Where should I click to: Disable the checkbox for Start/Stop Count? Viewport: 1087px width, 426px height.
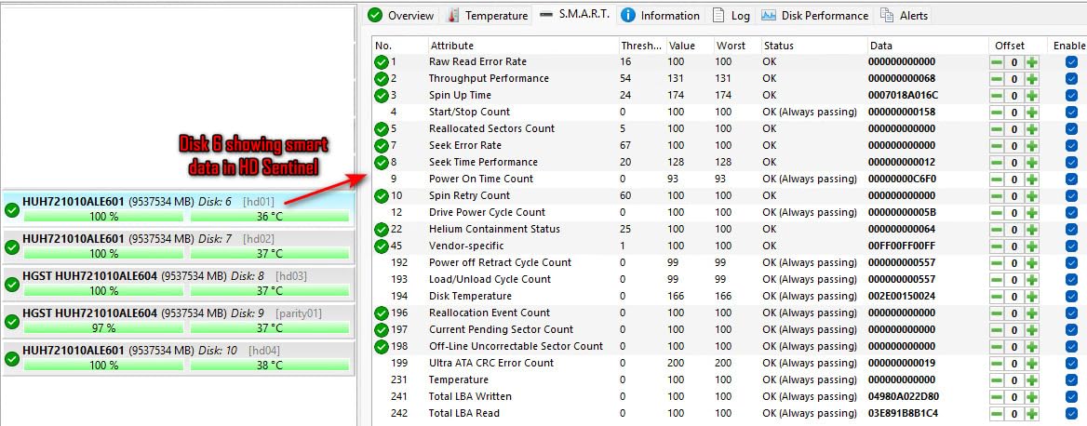pos(1071,113)
